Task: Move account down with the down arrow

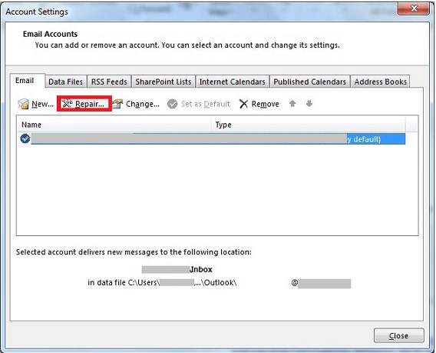Action: click(x=309, y=104)
